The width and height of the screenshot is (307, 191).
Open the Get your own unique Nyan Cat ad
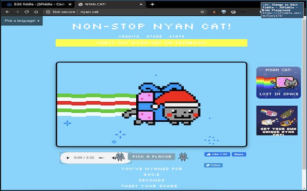(277, 120)
